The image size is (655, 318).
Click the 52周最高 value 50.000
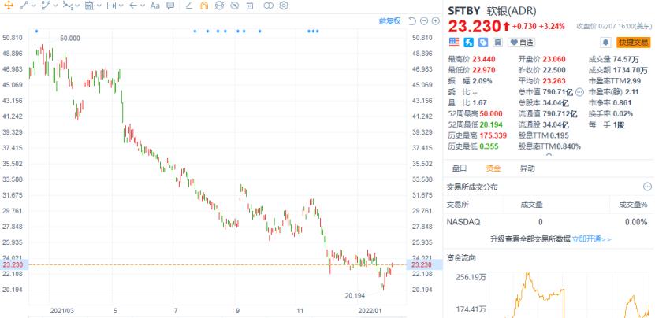point(491,113)
